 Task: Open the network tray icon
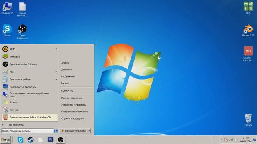tap(231, 140)
